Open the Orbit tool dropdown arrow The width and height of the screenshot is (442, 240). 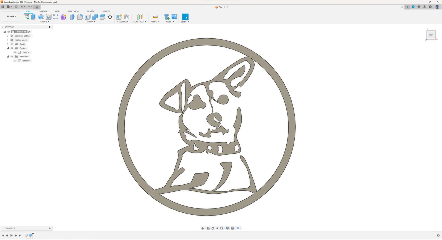click(205, 228)
